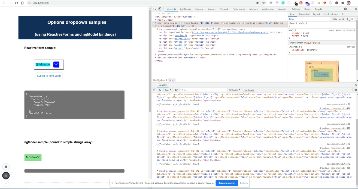Open the Redux DevTools tab
The height and width of the screenshot is (189, 358).
click(x=307, y=9)
